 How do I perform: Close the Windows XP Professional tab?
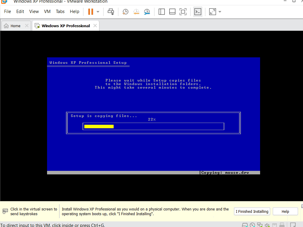pyautogui.click(x=95, y=26)
